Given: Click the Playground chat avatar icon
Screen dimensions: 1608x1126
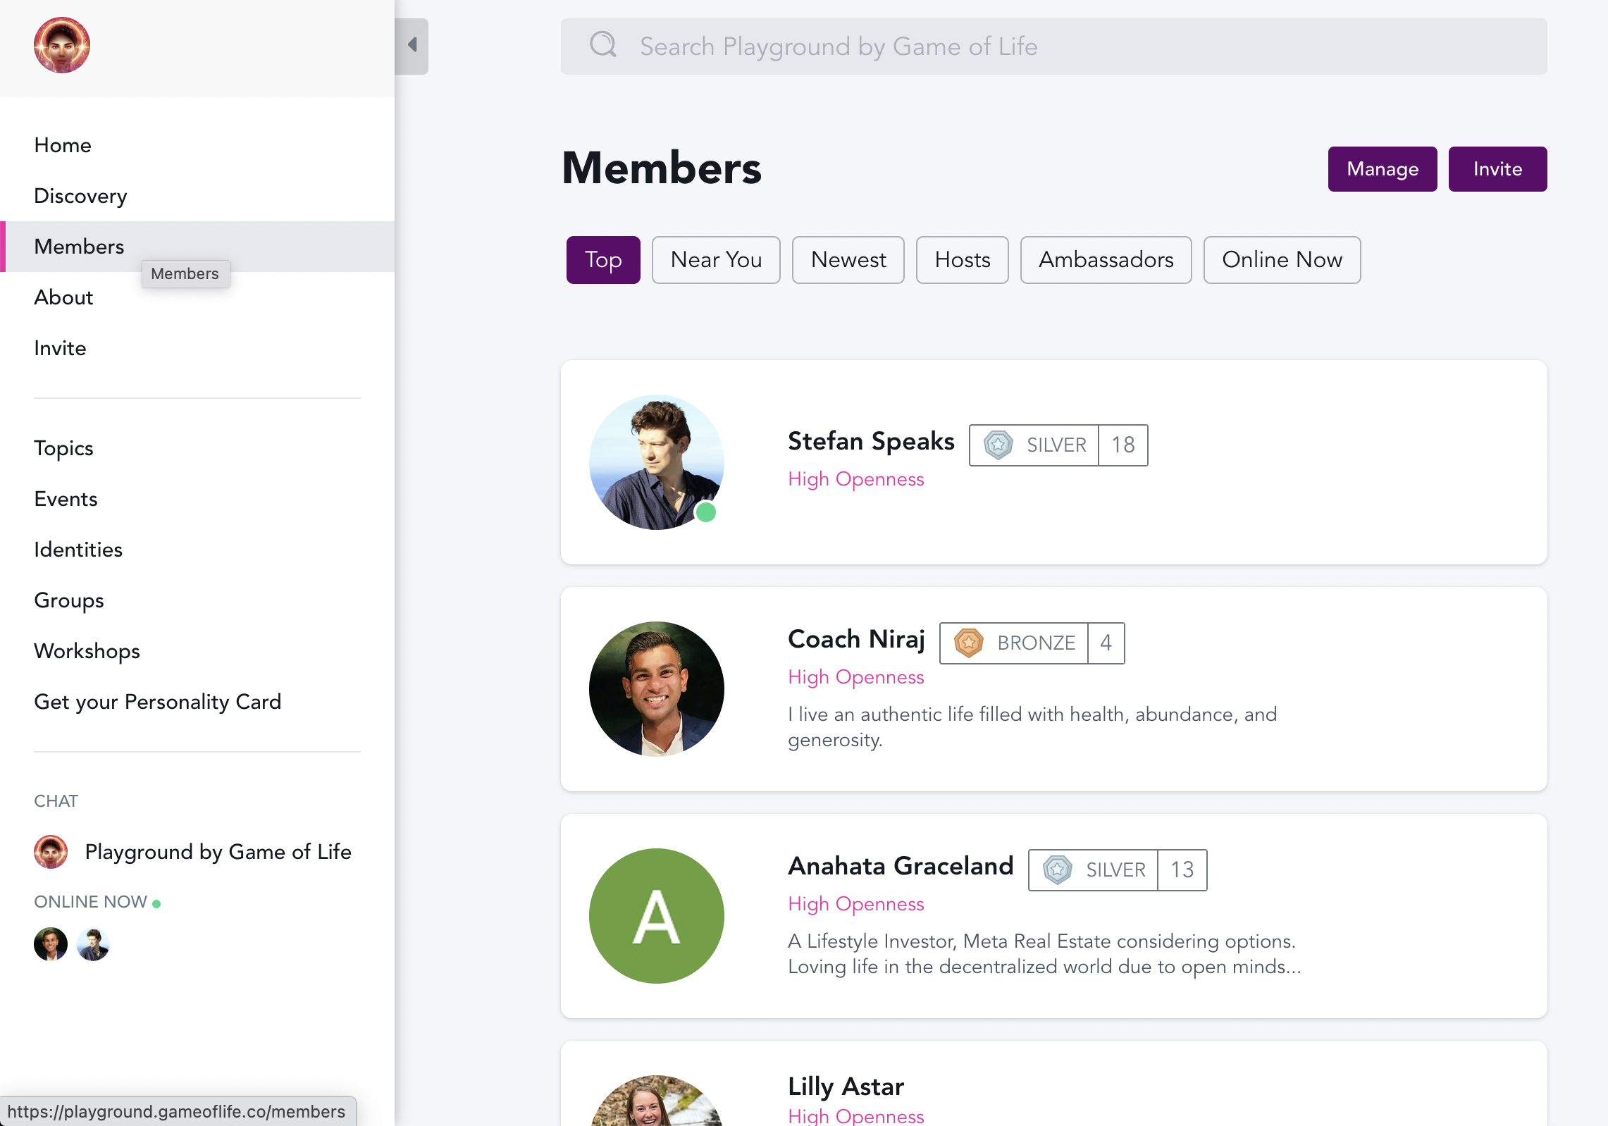Looking at the screenshot, I should pyautogui.click(x=51, y=852).
